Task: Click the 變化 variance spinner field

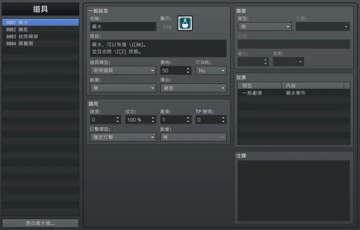Action: [x=253, y=62]
